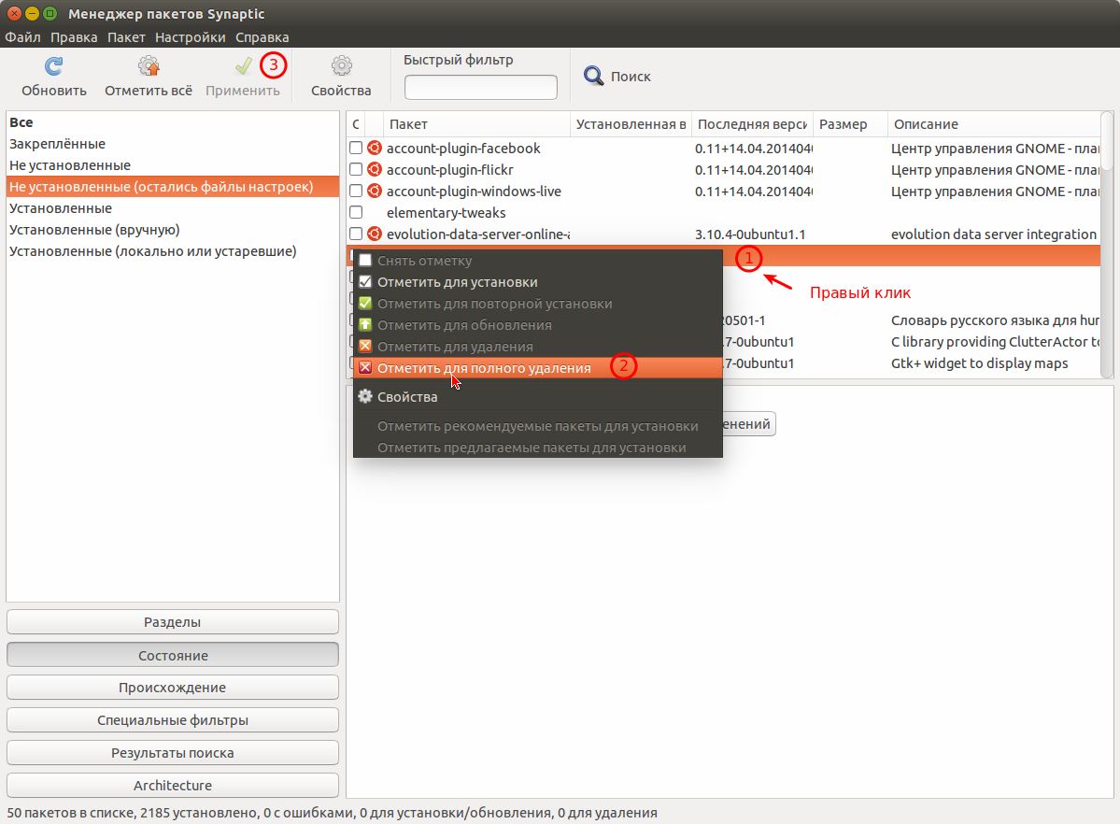Open Свойства via the toolbar gear icon
Image resolution: width=1120 pixels, height=824 pixels.
[x=342, y=66]
